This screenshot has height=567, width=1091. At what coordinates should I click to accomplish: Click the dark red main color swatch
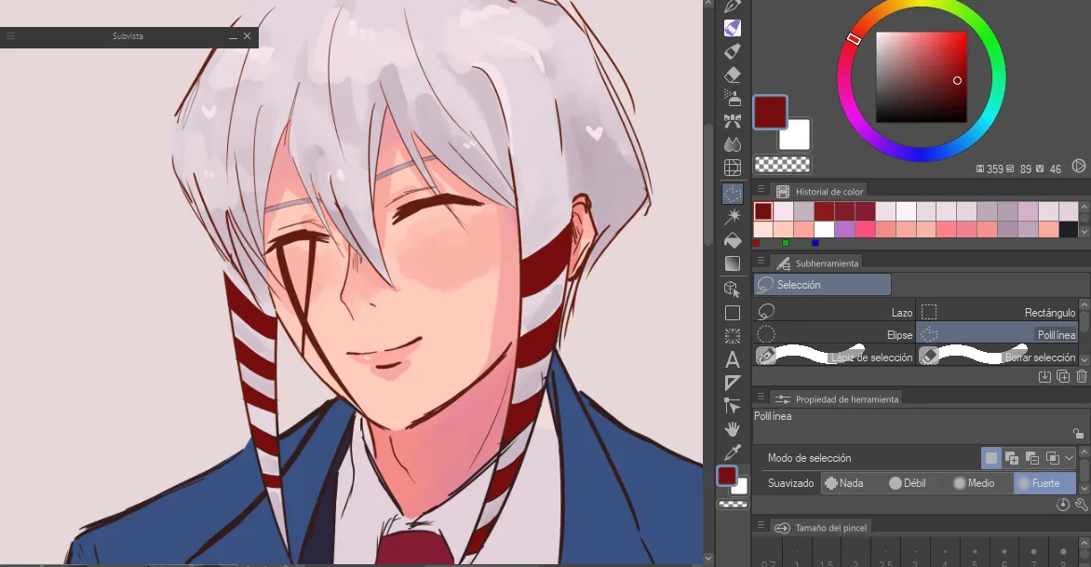770,112
